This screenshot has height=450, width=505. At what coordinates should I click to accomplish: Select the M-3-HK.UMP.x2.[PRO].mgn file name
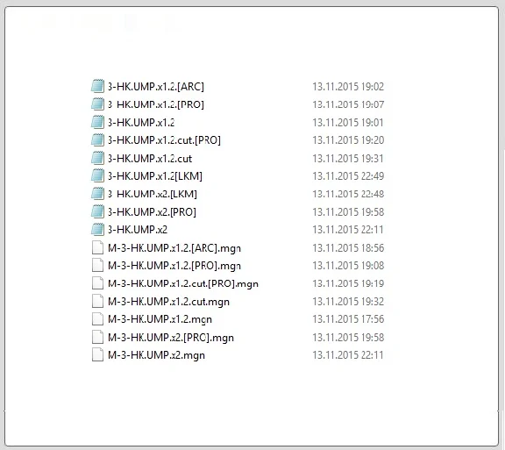(171, 338)
